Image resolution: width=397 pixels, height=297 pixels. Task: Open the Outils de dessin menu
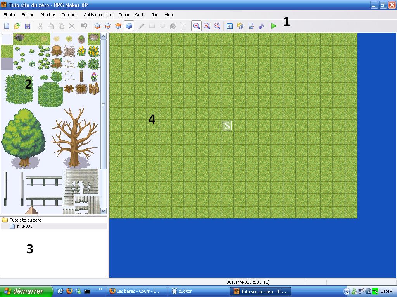pyautogui.click(x=98, y=15)
